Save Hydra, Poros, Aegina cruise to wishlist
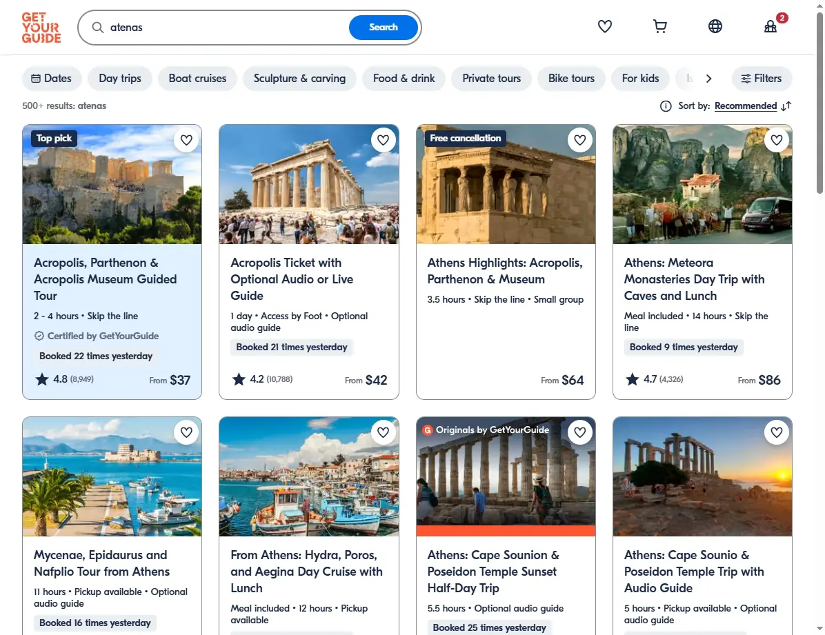 383,432
